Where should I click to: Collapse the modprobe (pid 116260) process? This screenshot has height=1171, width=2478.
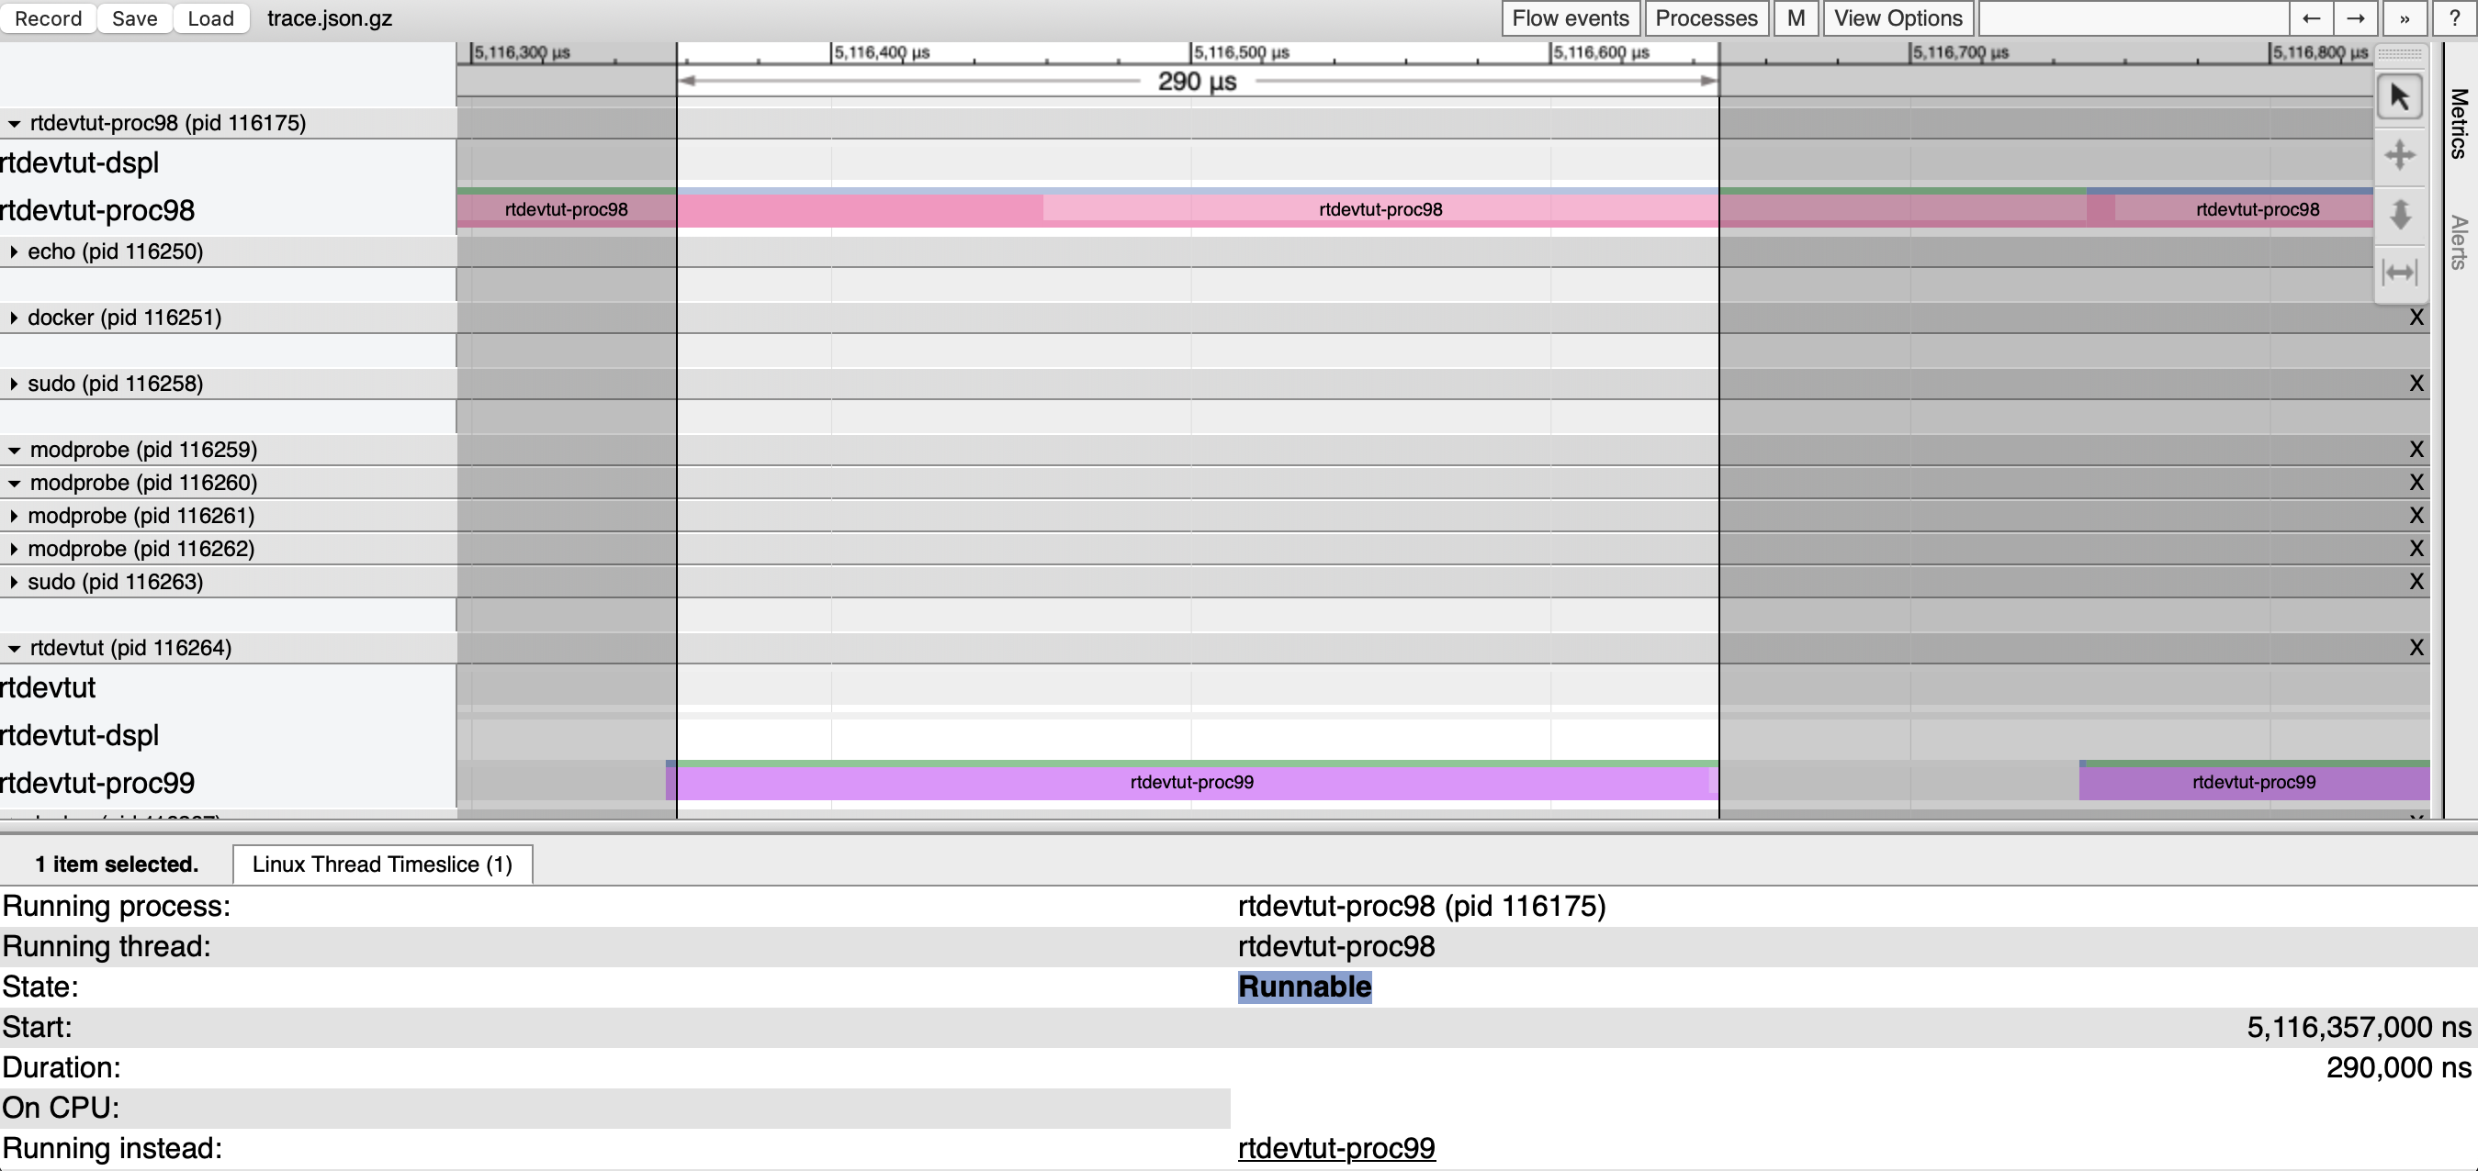coord(15,484)
